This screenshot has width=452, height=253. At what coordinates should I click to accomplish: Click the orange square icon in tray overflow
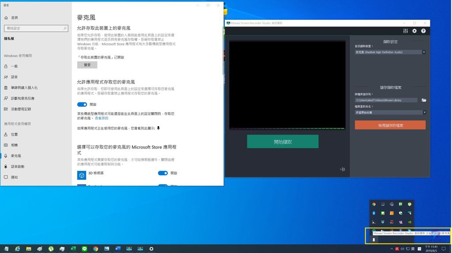tap(392, 213)
